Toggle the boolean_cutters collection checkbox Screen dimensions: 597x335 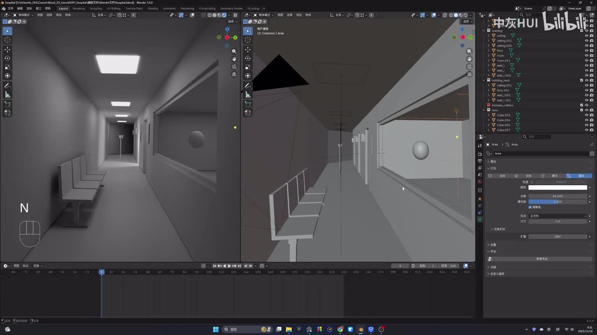pyautogui.click(x=582, y=105)
